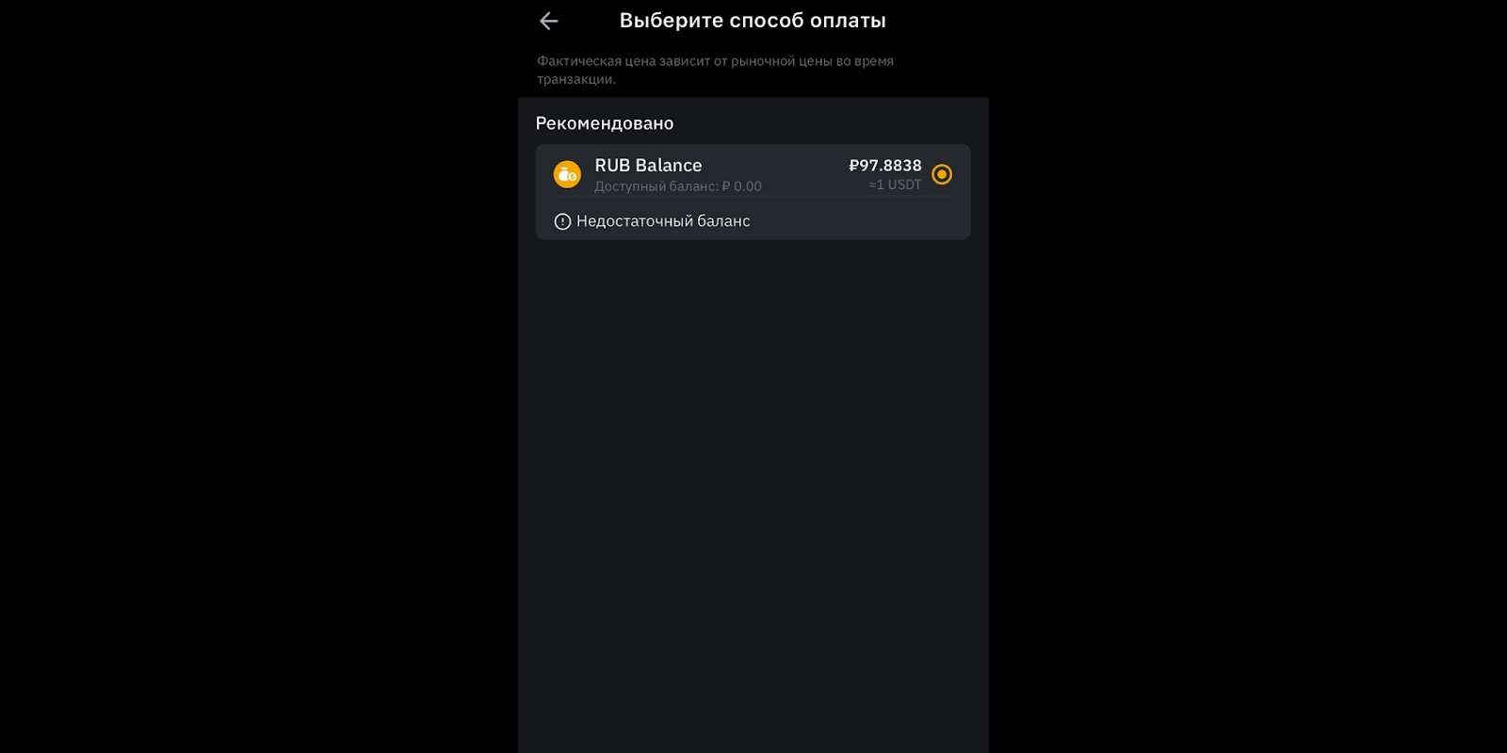Click the RUB Balance coin icon
Image resolution: width=1507 pixels, height=753 pixels.
567,174
